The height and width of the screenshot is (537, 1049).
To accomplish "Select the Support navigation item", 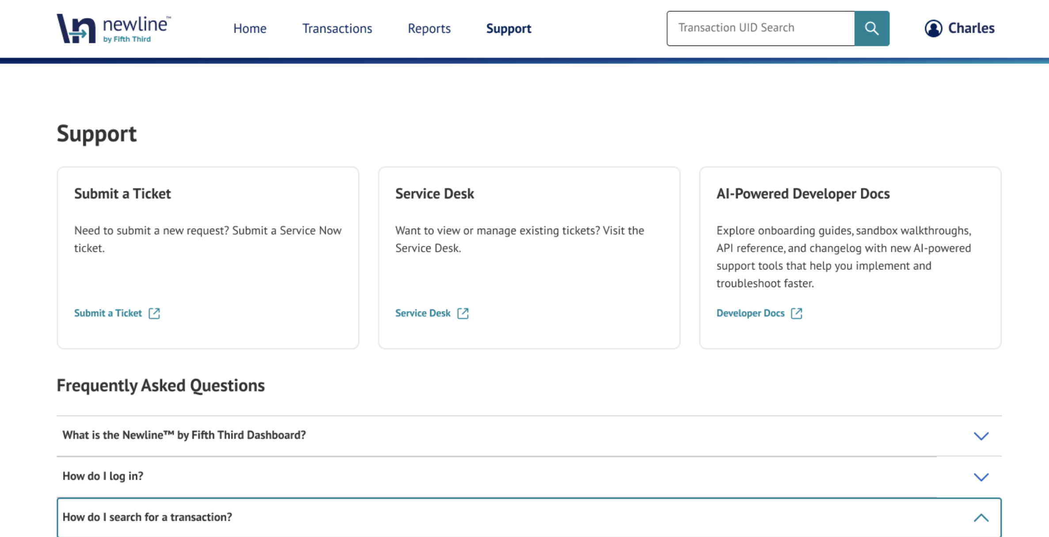I will pyautogui.click(x=508, y=28).
